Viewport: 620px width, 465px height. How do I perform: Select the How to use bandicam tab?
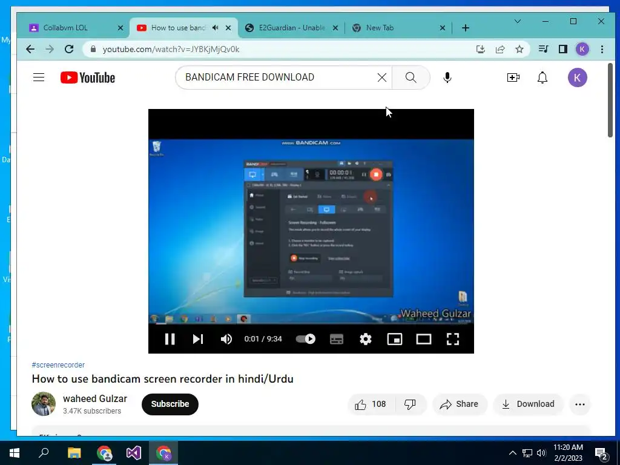[178, 28]
